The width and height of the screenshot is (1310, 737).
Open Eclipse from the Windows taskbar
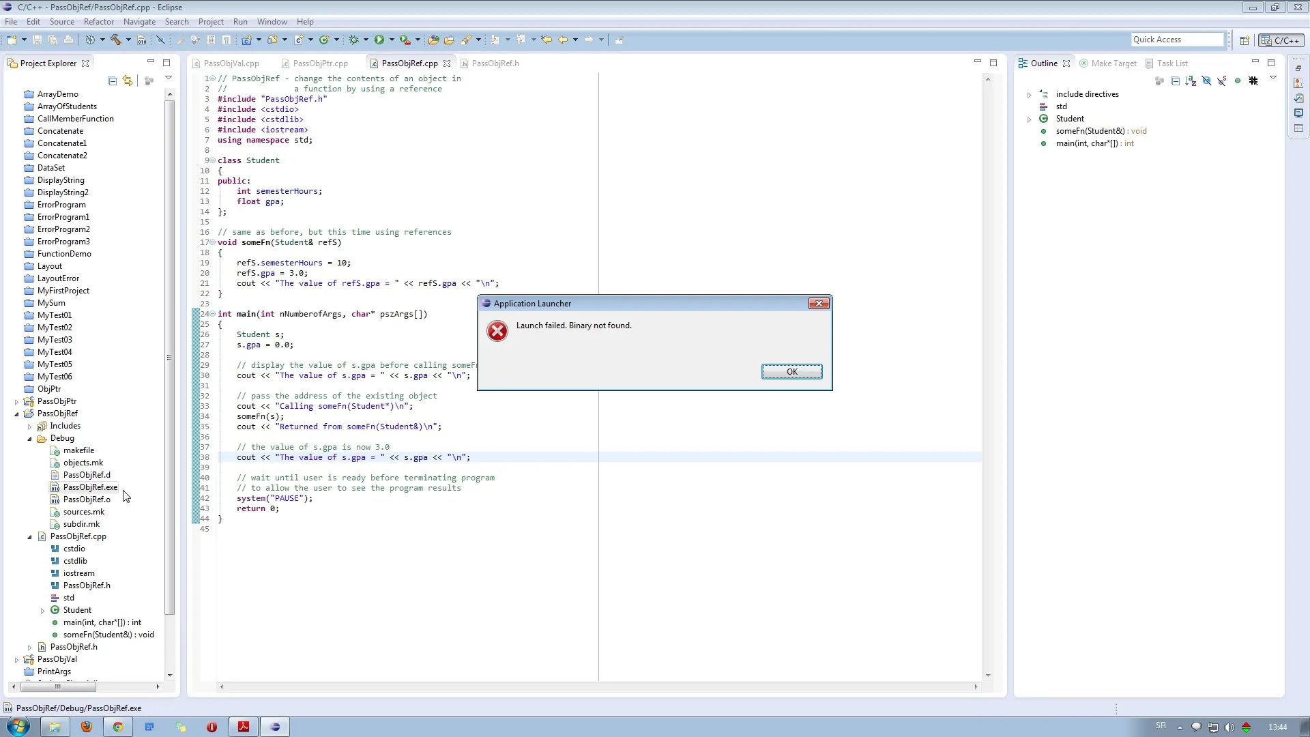tap(275, 727)
